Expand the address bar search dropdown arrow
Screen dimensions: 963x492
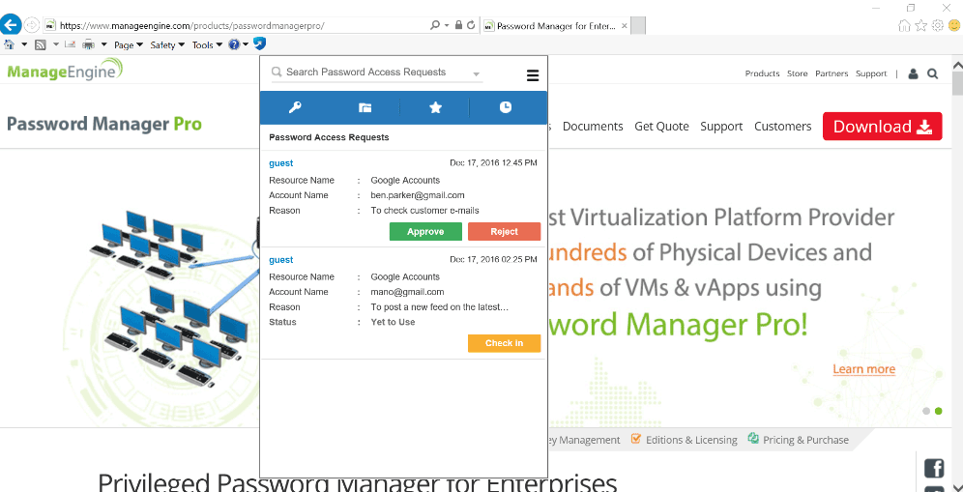coord(447,25)
